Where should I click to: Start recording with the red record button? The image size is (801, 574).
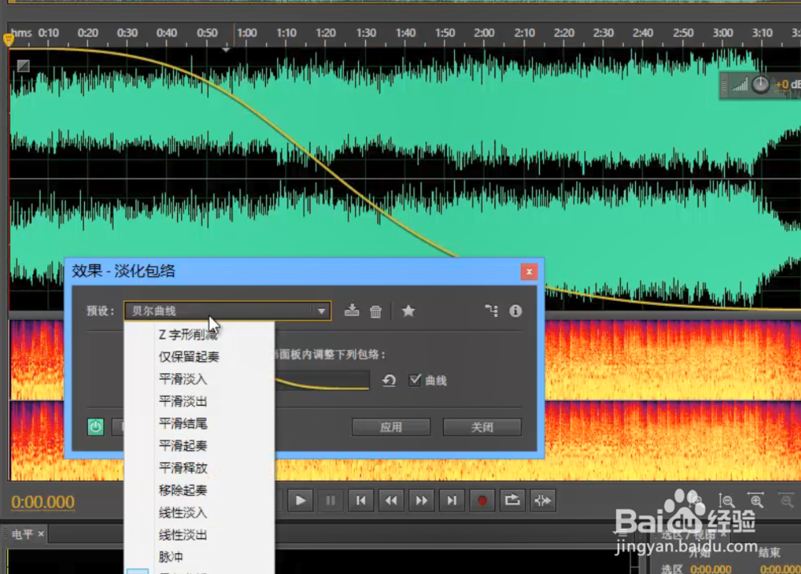(481, 500)
